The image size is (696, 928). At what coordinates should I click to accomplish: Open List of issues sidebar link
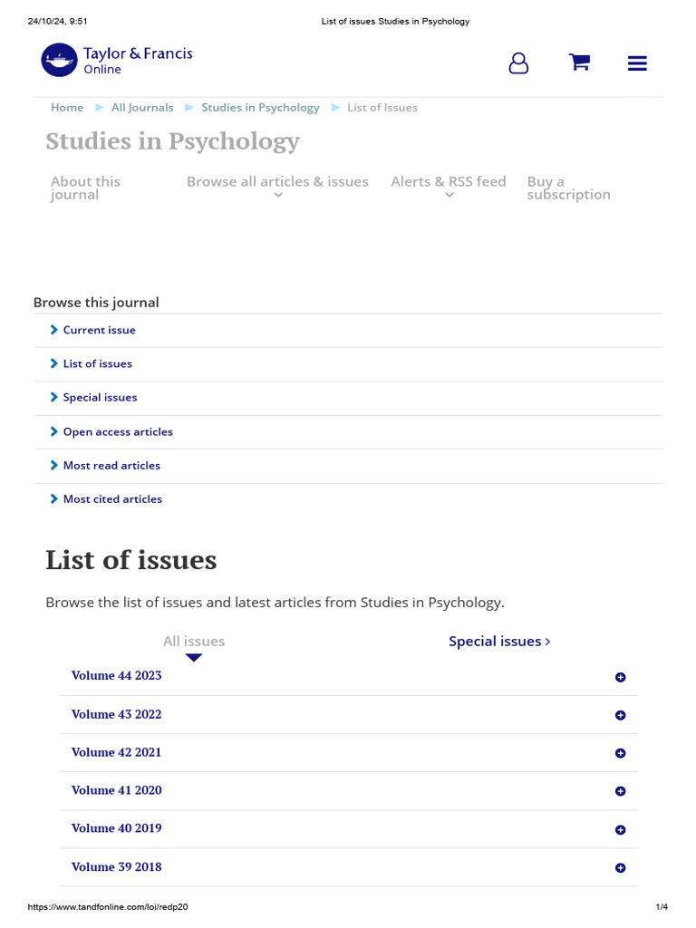click(98, 363)
